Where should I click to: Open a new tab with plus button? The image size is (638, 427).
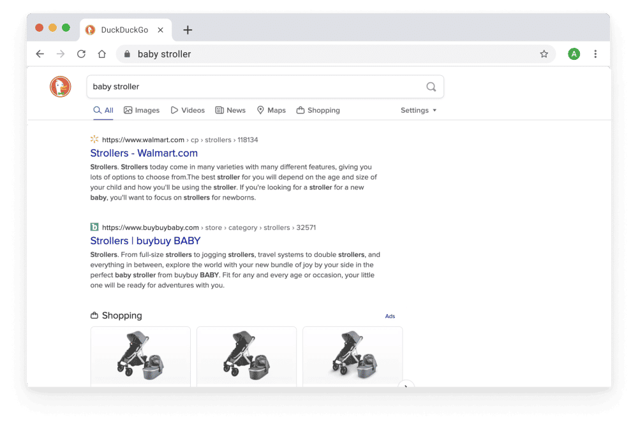[188, 30]
